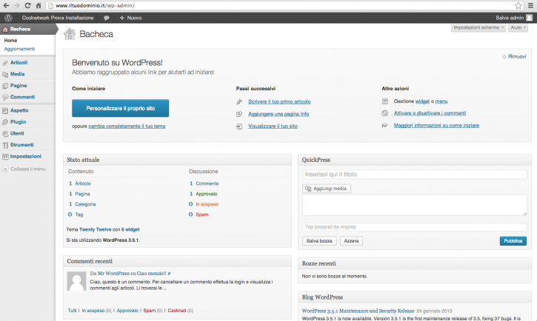
Task: Click the Collassa il menu arrow icon
Action: coord(5,169)
